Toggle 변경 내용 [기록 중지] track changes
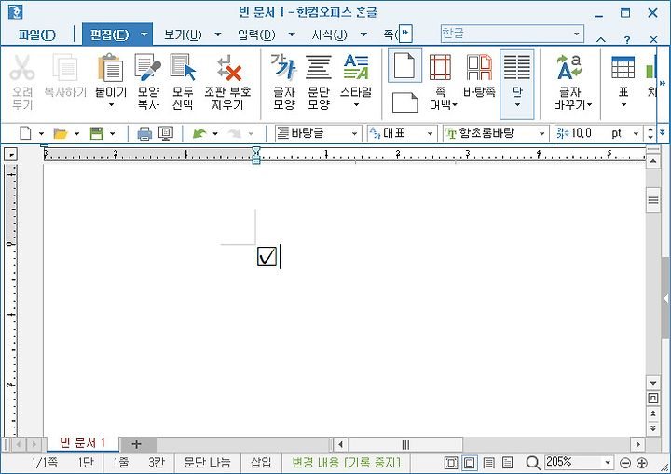The image size is (671, 474). pos(346,463)
